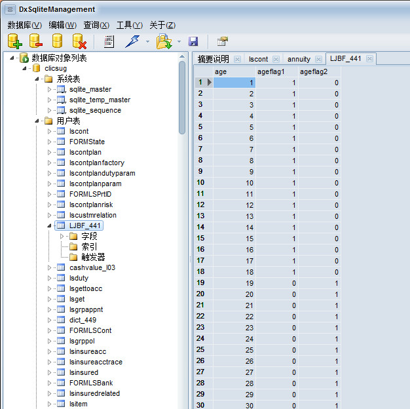
Task: Click the 触发器 folder icon
Action: tap(73, 257)
